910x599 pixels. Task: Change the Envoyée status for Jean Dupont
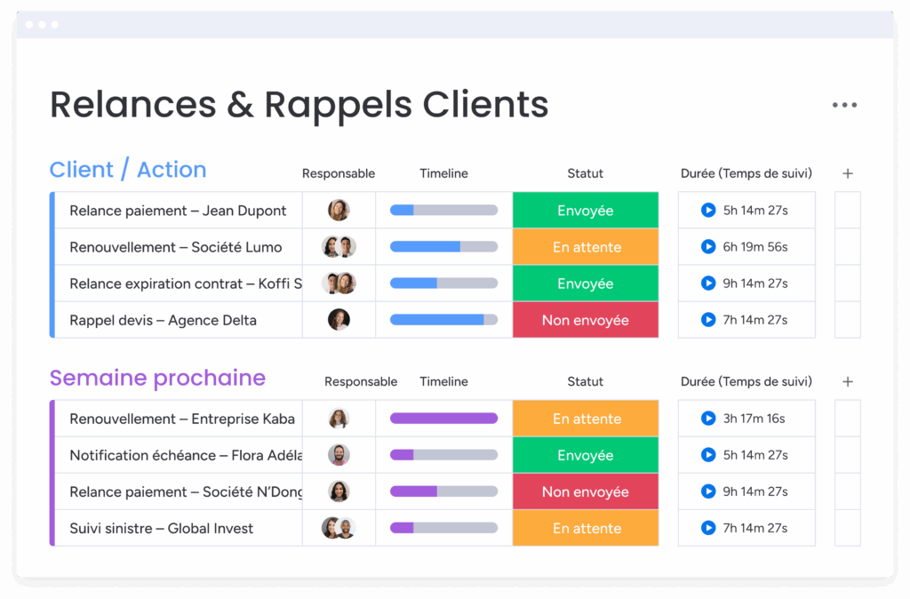pyautogui.click(x=585, y=210)
